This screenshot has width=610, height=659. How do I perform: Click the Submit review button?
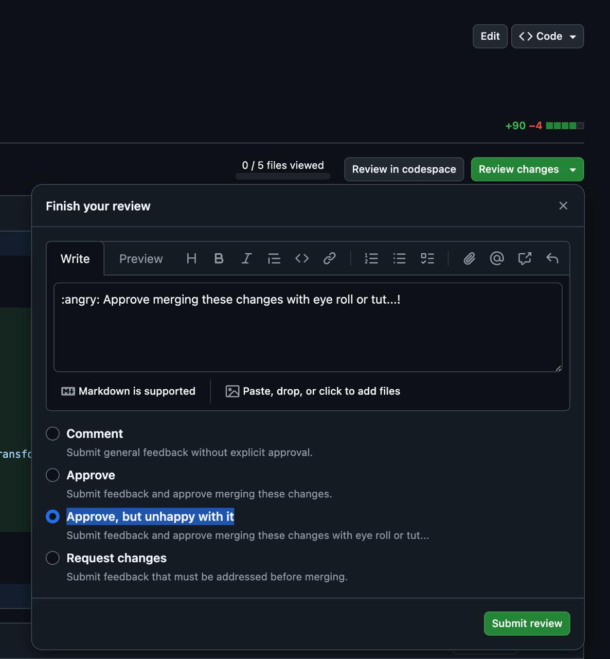(527, 623)
